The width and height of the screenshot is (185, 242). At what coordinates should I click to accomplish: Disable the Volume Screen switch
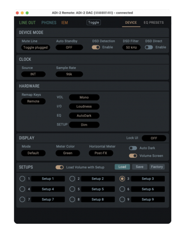(133, 156)
